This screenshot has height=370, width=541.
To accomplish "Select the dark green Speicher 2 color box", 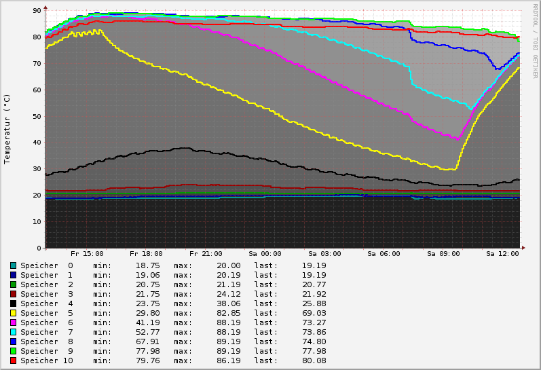I will (13, 284).
